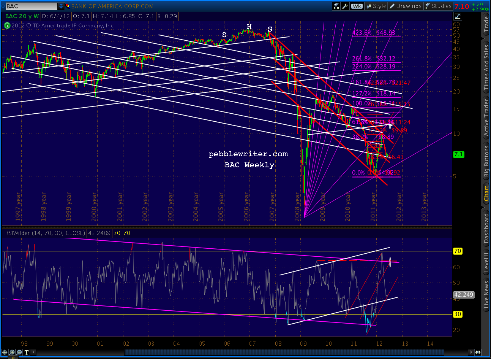Click the BAC symbol input field
The width and height of the screenshot is (491, 359).
(x=32, y=6)
